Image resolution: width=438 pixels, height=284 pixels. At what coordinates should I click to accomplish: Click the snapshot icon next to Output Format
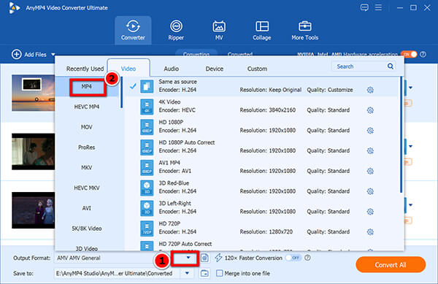click(x=204, y=258)
